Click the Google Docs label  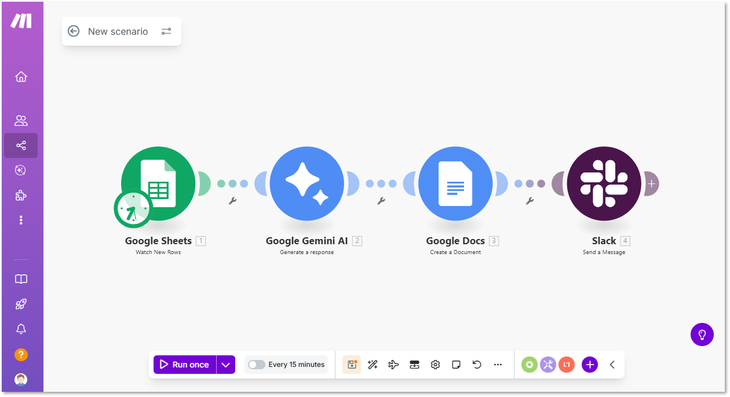click(455, 241)
